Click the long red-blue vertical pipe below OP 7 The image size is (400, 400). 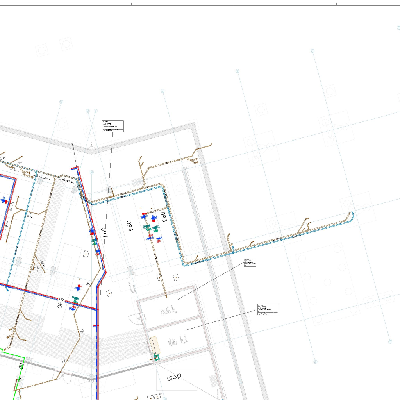coord(97,352)
